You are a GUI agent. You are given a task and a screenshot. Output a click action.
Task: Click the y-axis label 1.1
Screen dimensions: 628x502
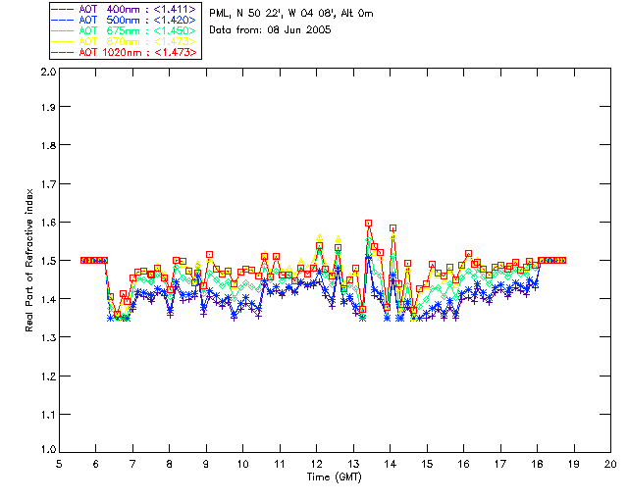(x=48, y=415)
